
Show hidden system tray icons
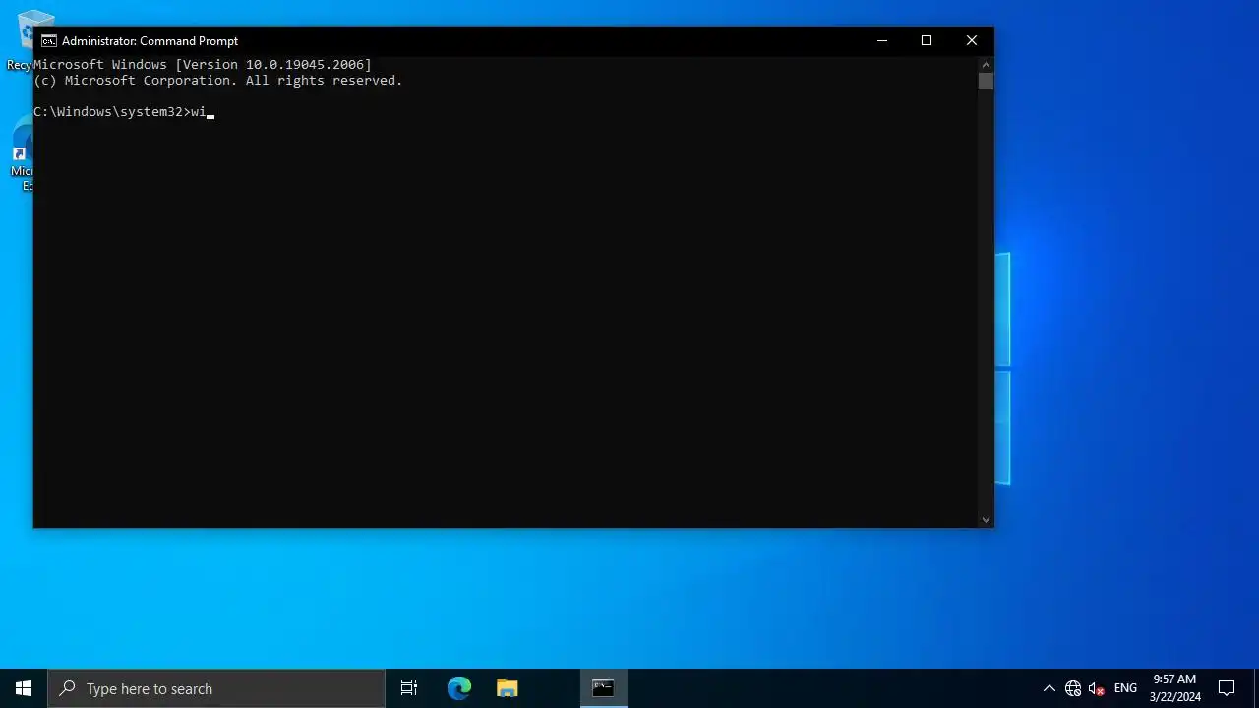pos(1049,688)
